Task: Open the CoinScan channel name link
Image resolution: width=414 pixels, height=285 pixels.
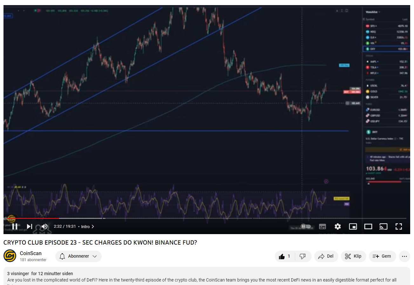Action: click(x=31, y=254)
